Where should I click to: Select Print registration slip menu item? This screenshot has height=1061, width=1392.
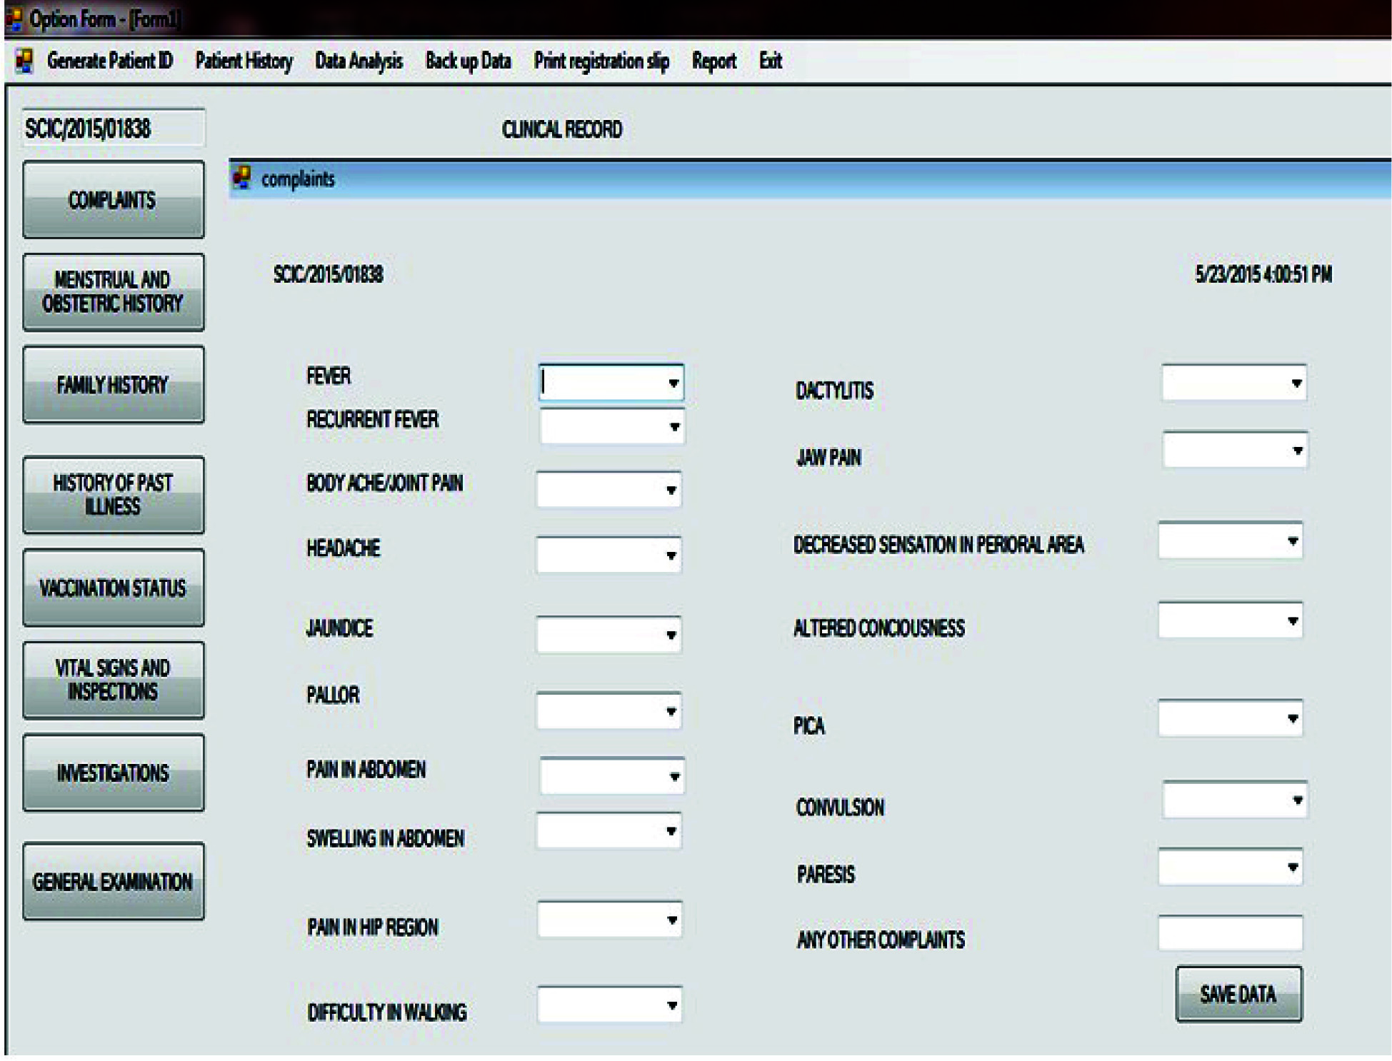click(601, 61)
